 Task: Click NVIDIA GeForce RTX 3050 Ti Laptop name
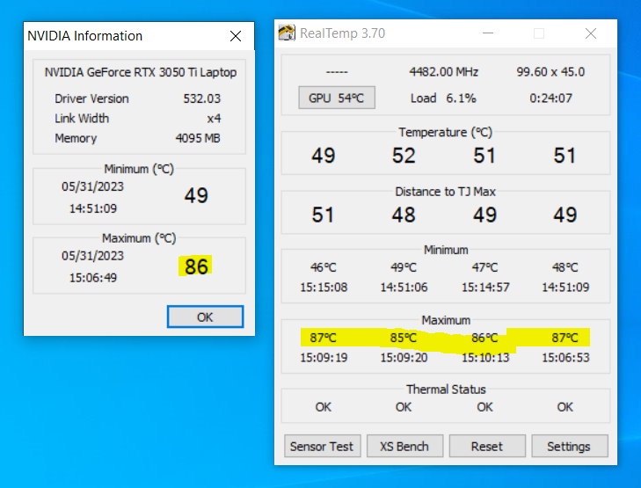tap(140, 72)
